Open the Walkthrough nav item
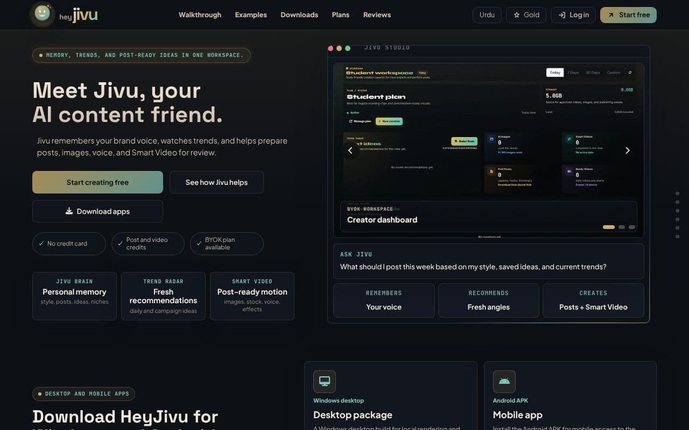689x430 pixels. click(x=200, y=15)
